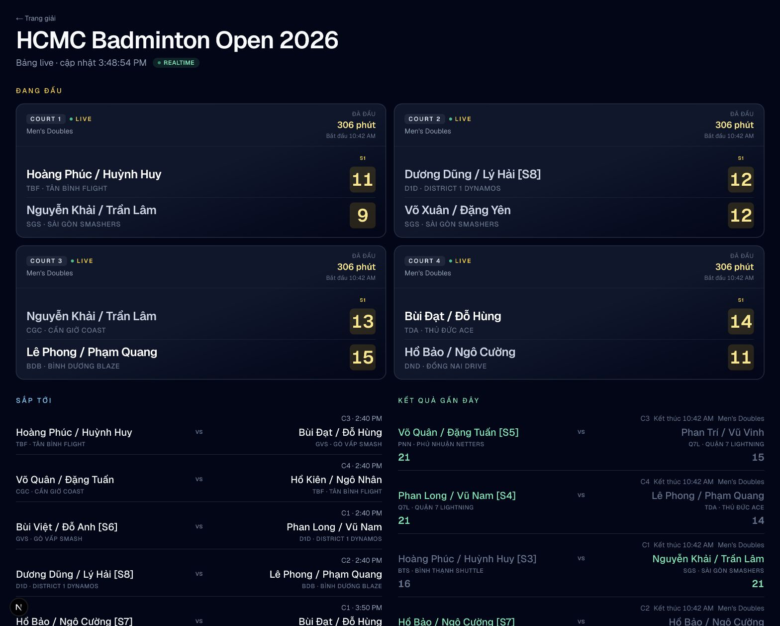Click the 'C1 · 2:40 PM' upcoming match time
The height and width of the screenshot is (626, 780).
362,513
